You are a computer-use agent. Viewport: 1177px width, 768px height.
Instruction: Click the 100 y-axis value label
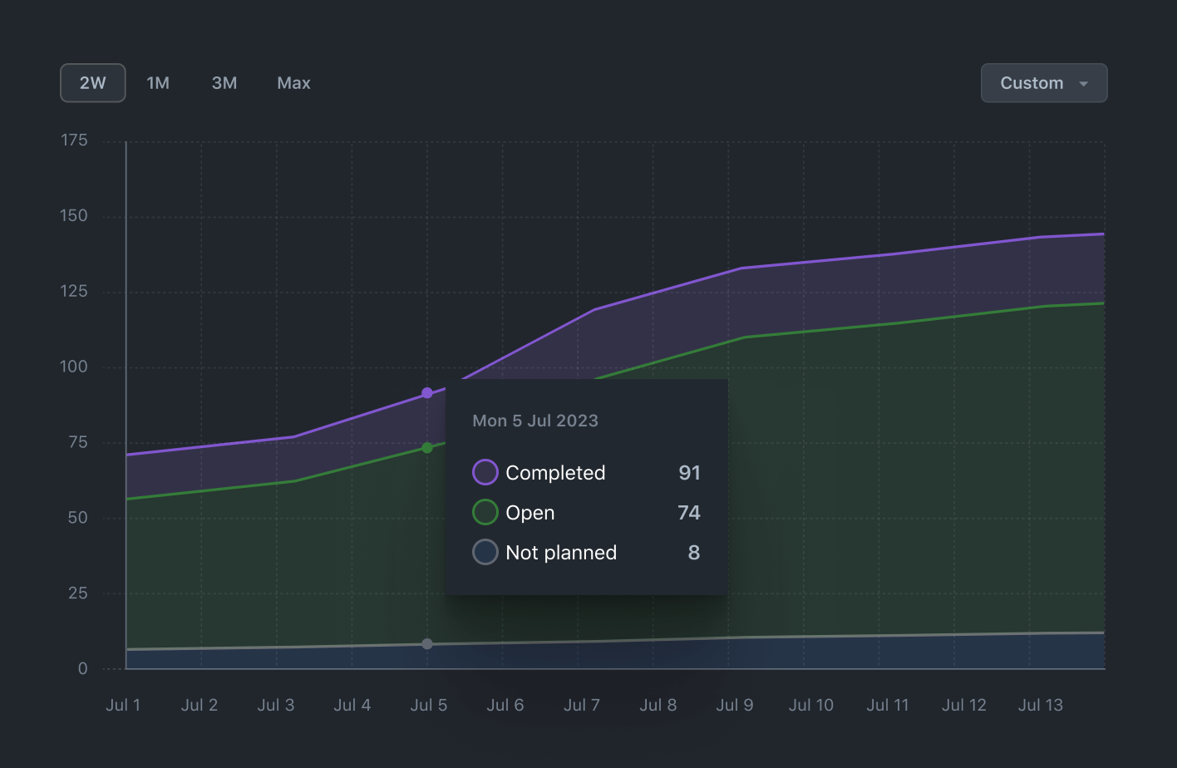click(x=73, y=367)
